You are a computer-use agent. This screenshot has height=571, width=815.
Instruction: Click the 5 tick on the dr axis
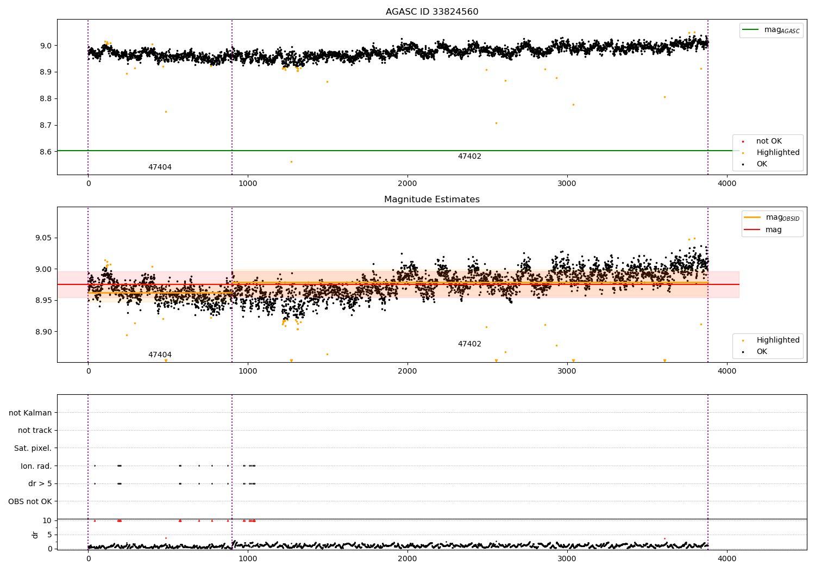(49, 535)
